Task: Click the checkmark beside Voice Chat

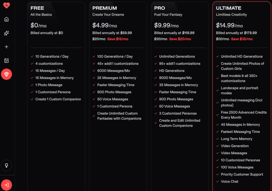Action: pyautogui.click(x=218, y=182)
